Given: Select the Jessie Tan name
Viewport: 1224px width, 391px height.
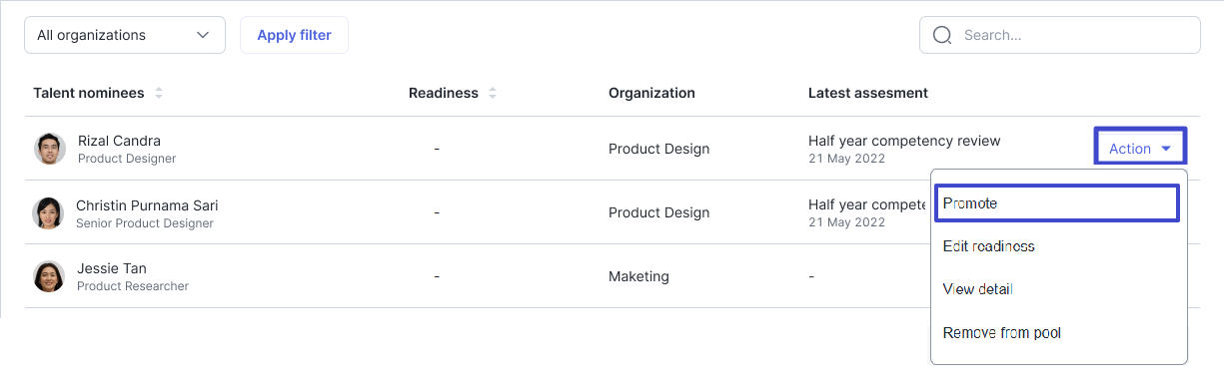Looking at the screenshot, I should [x=112, y=268].
